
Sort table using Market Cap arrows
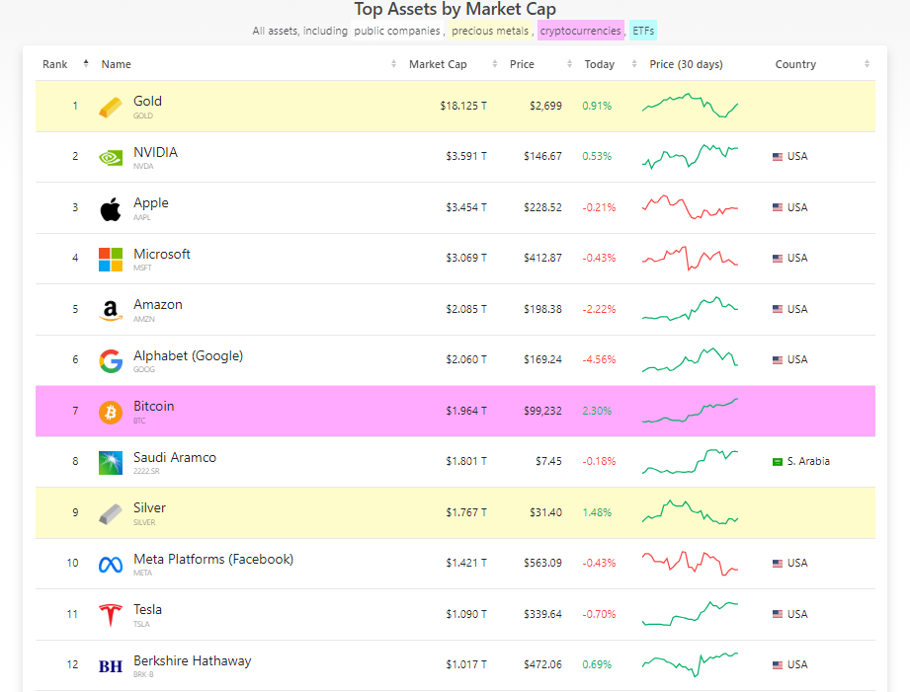pyautogui.click(x=494, y=64)
